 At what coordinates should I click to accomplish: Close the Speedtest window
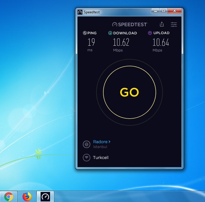174,11
